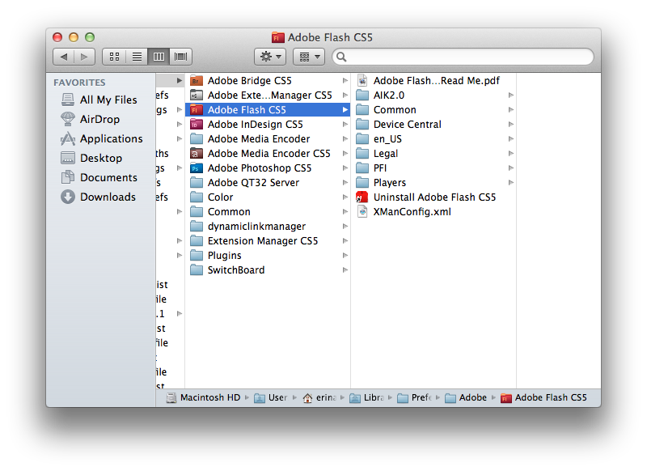Click Adobe Flash CS5 in path bar
This screenshot has height=471, width=647.
click(543, 397)
